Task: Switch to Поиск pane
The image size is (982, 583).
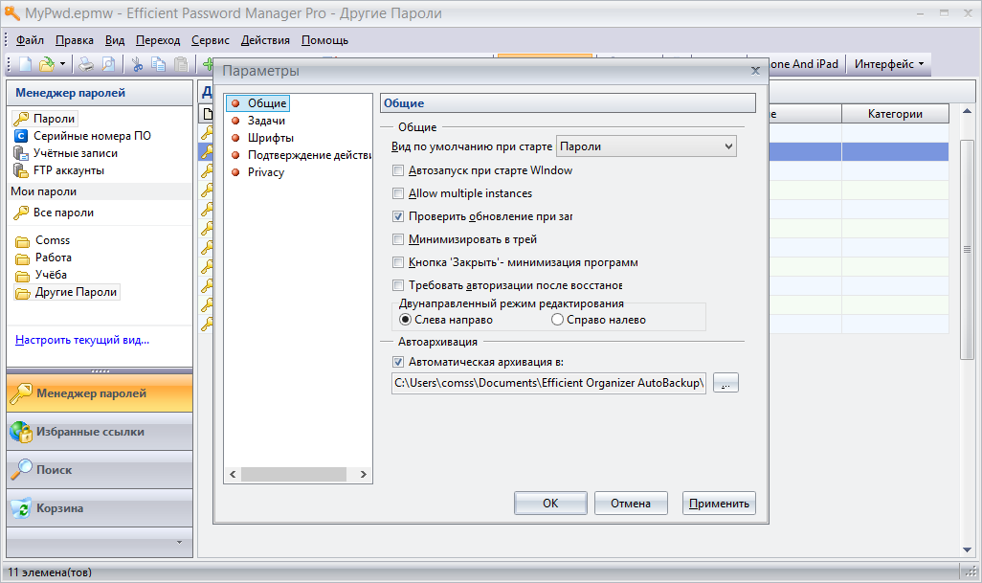Action: (100, 470)
